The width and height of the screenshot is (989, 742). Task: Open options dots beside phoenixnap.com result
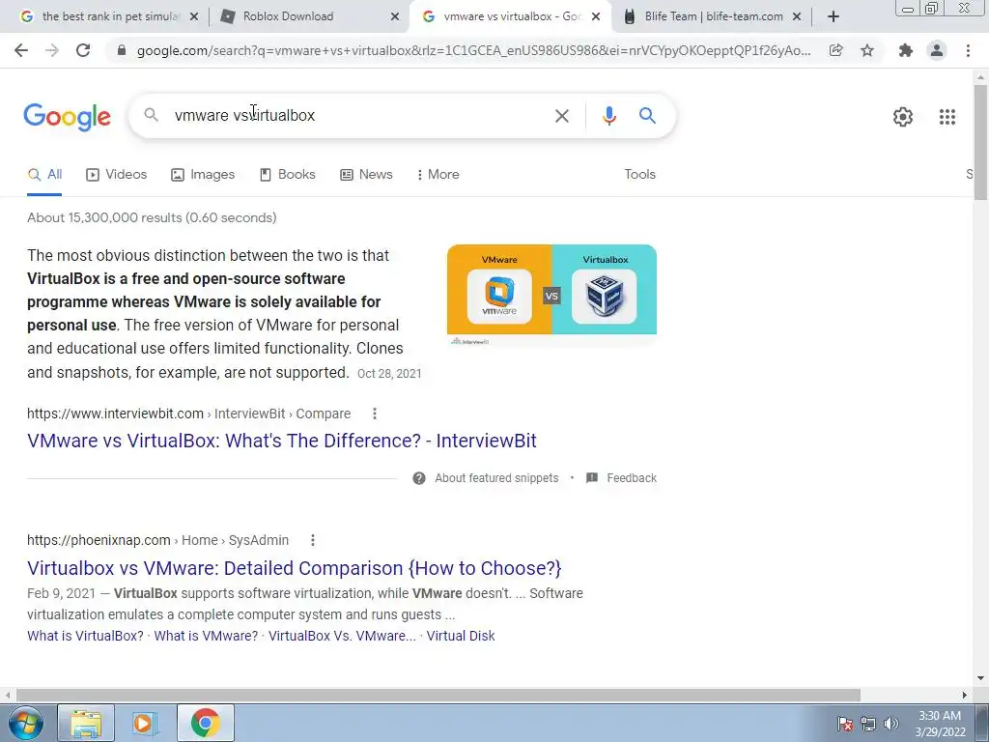(x=313, y=540)
